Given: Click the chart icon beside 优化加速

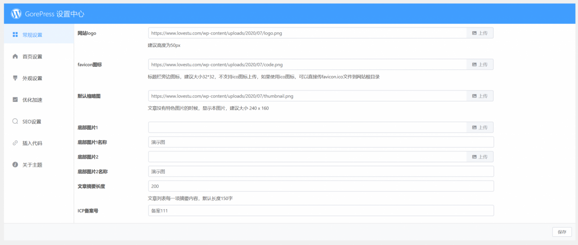Looking at the screenshot, I should (x=15, y=100).
